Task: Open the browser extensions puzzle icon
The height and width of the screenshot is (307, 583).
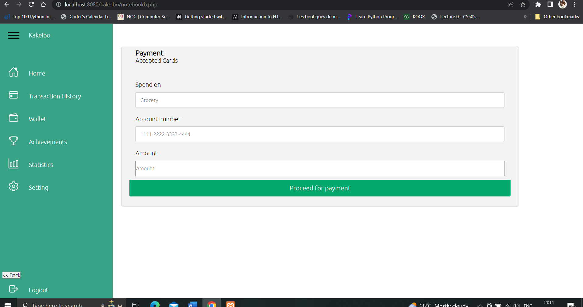Action: (x=538, y=5)
